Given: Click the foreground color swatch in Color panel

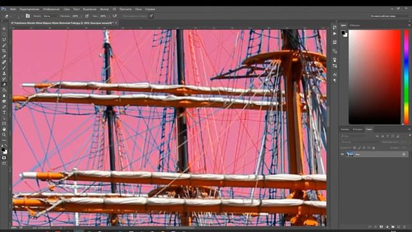Looking at the screenshot, I should [x=343, y=33].
